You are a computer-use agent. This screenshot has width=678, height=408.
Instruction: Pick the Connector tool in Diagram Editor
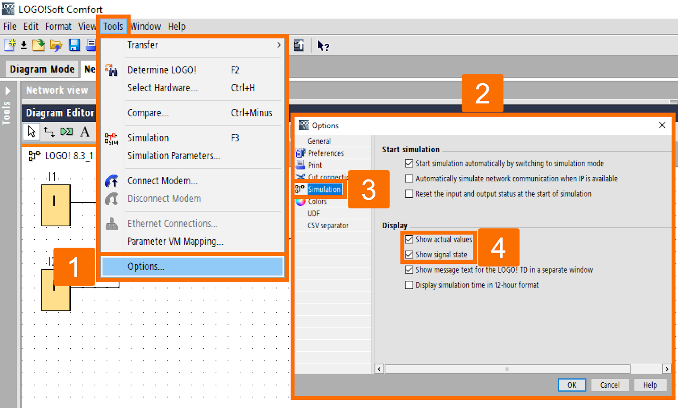(x=49, y=131)
